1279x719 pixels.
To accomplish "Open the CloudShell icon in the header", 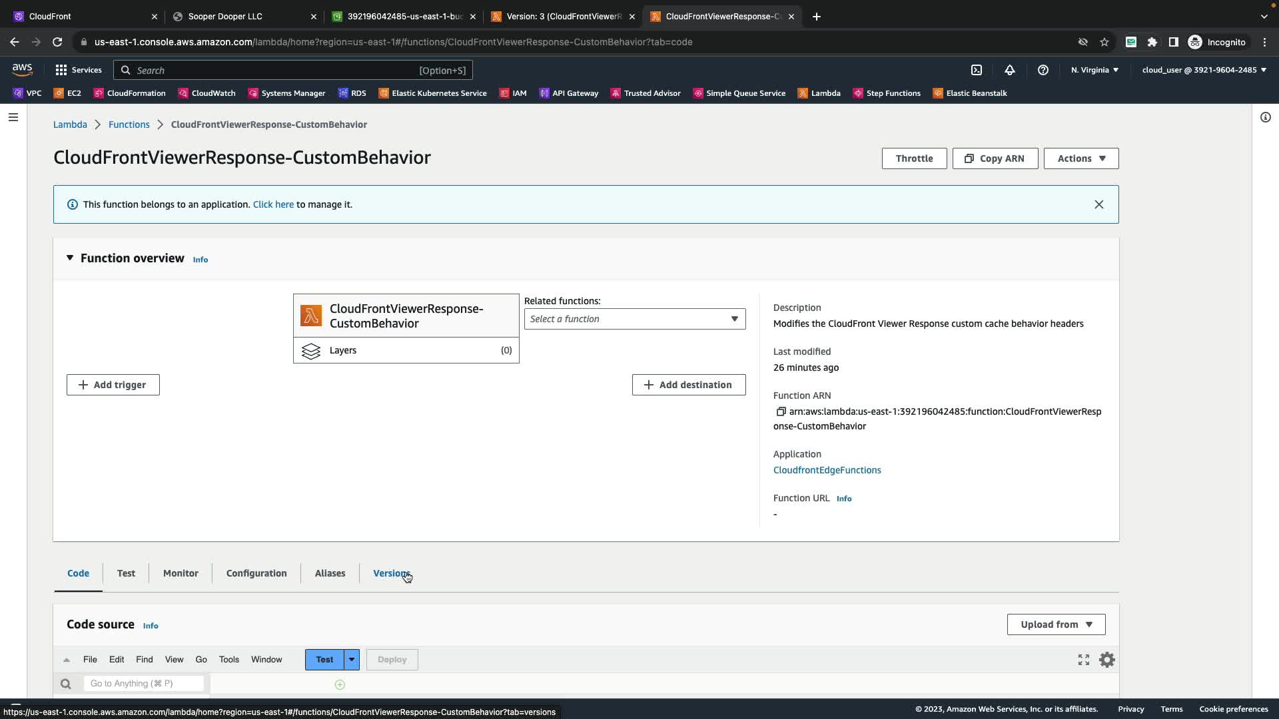I will tap(977, 70).
